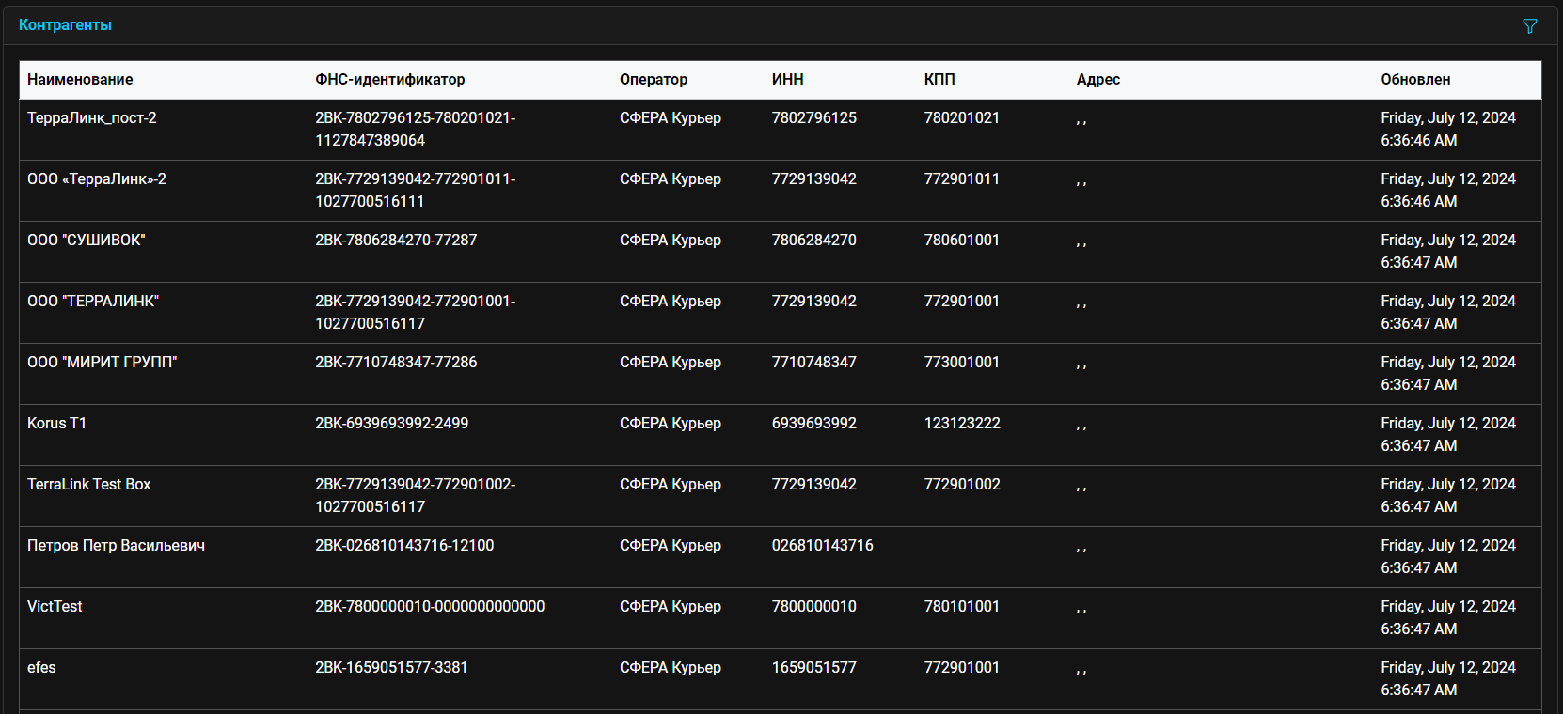The width and height of the screenshot is (1563, 714).
Task: Click ИНН value 026810143716
Action: 823,546
